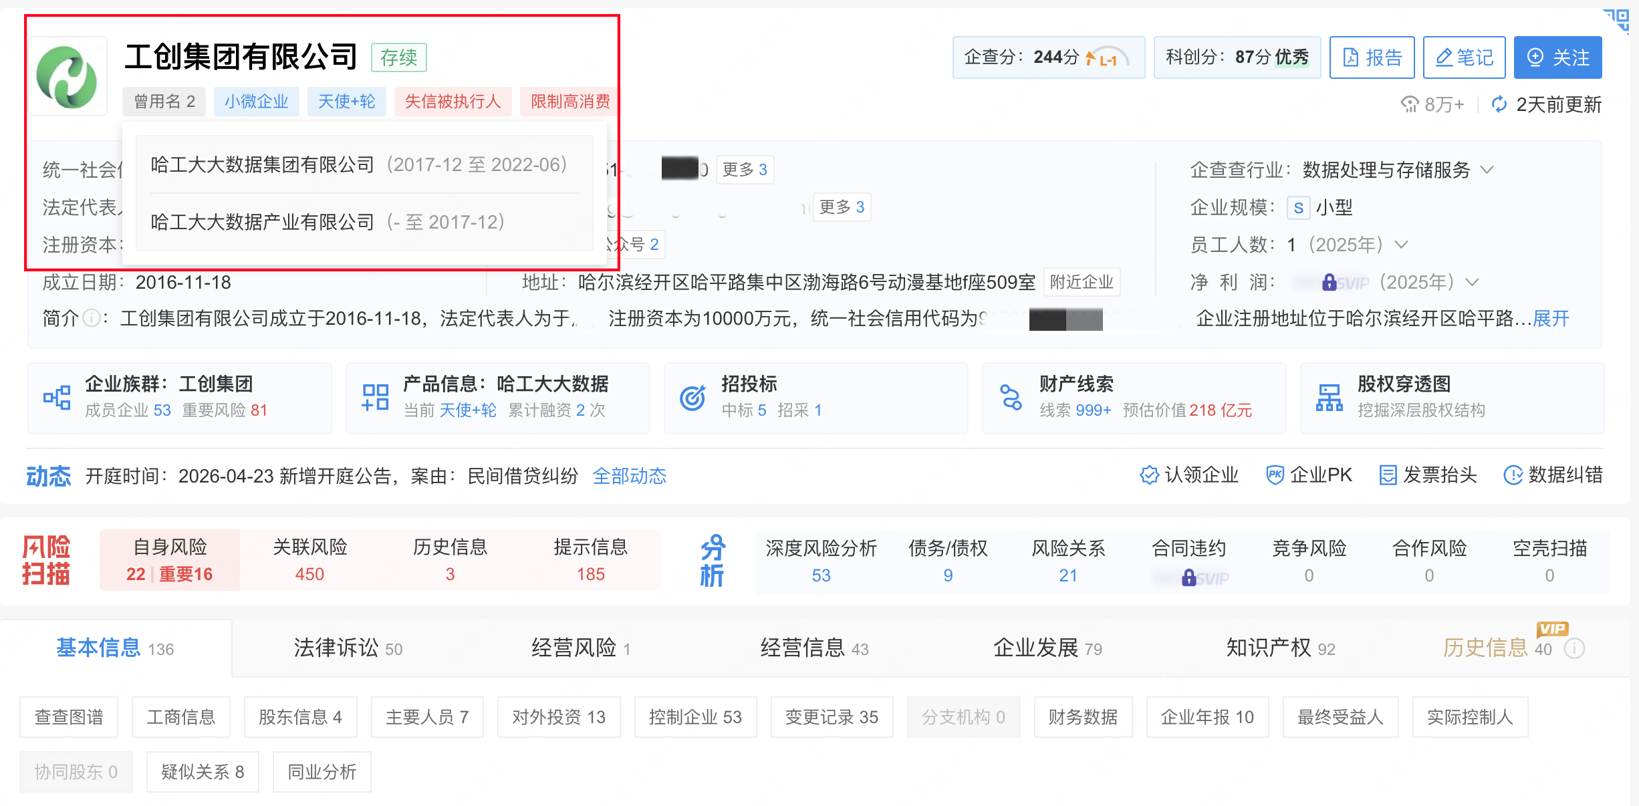
Task: Open the 曾用名 2 tag
Action: [x=164, y=102]
